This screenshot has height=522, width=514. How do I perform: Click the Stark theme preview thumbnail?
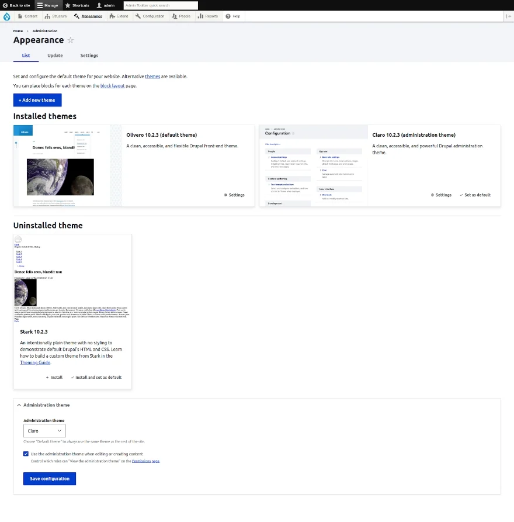[x=72, y=279]
